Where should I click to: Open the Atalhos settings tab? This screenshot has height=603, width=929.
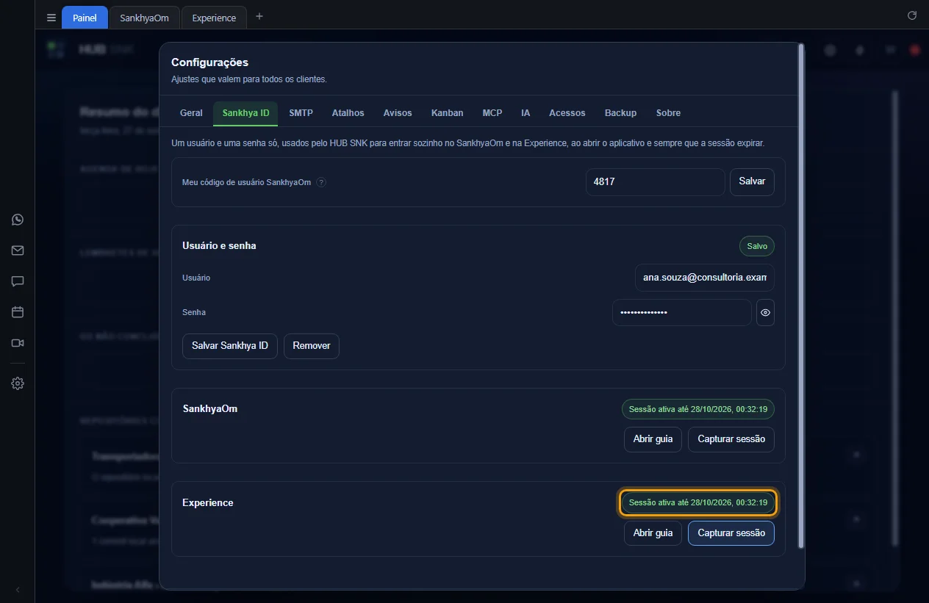point(348,113)
